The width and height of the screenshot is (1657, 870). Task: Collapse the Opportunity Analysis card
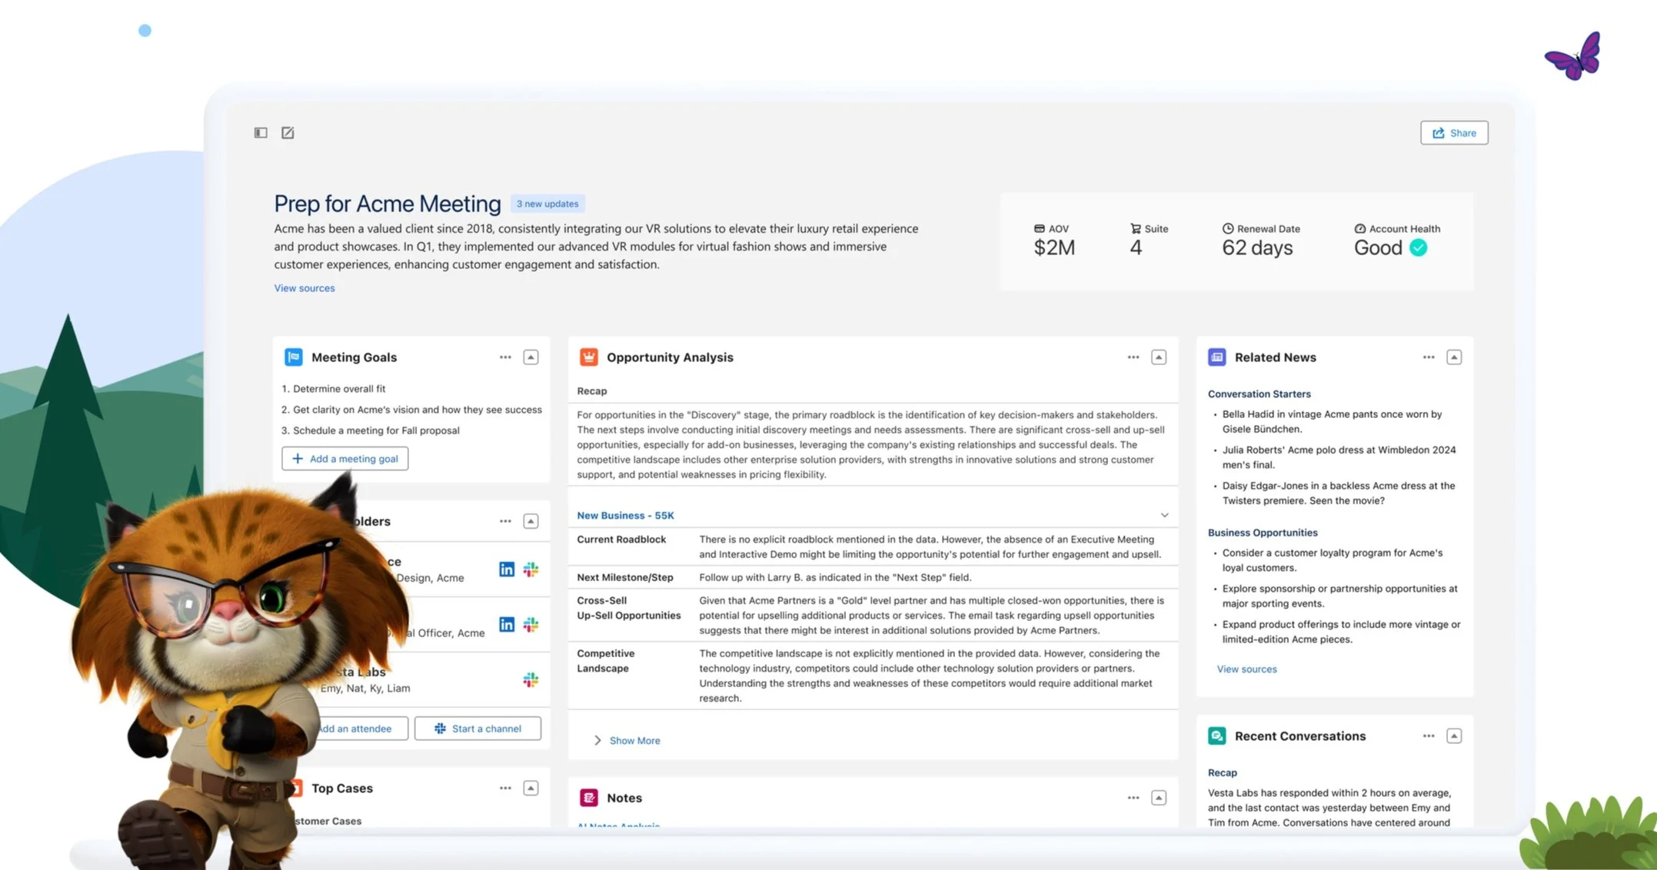point(1158,357)
